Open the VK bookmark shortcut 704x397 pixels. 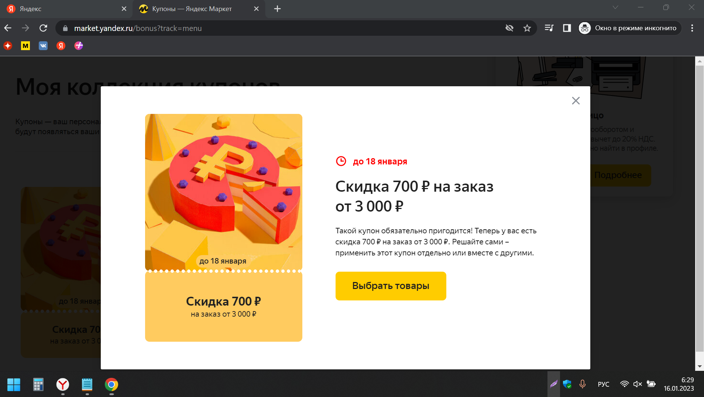tap(43, 46)
